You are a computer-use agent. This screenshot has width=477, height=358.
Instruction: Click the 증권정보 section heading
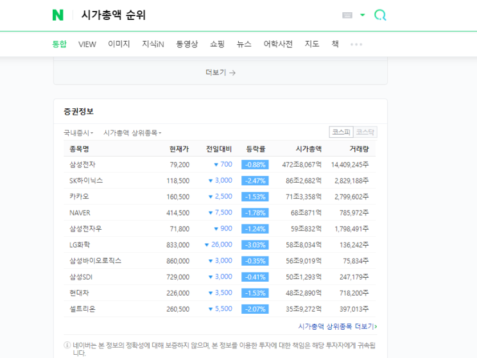click(78, 112)
